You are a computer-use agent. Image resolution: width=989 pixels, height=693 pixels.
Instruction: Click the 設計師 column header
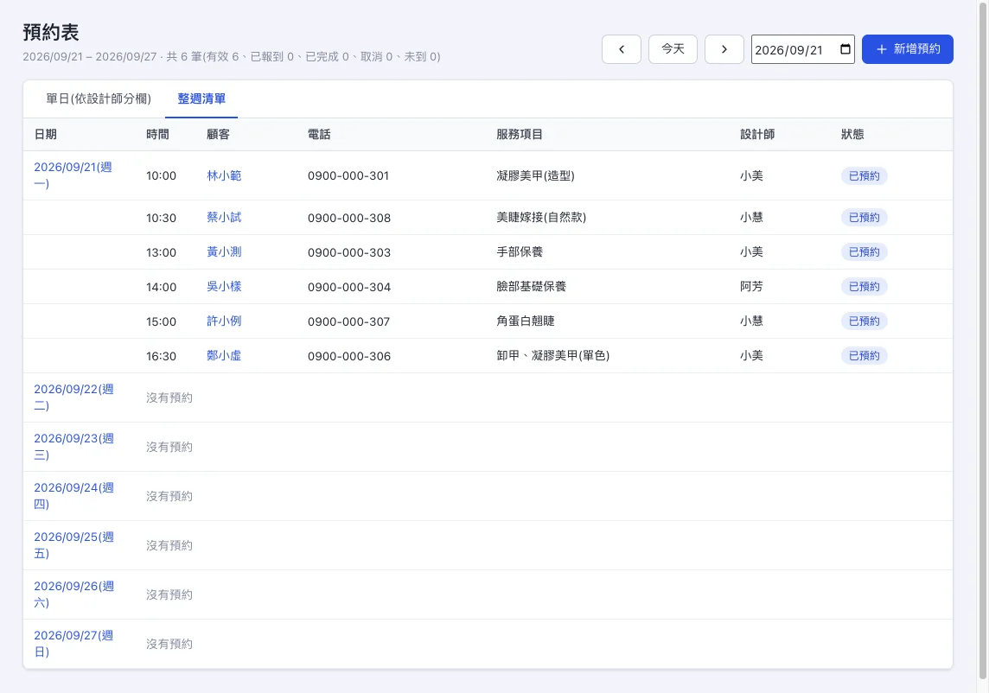tap(757, 134)
